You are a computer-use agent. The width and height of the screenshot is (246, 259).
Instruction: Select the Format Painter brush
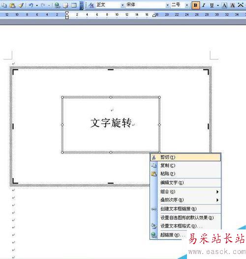tap(21, 5)
